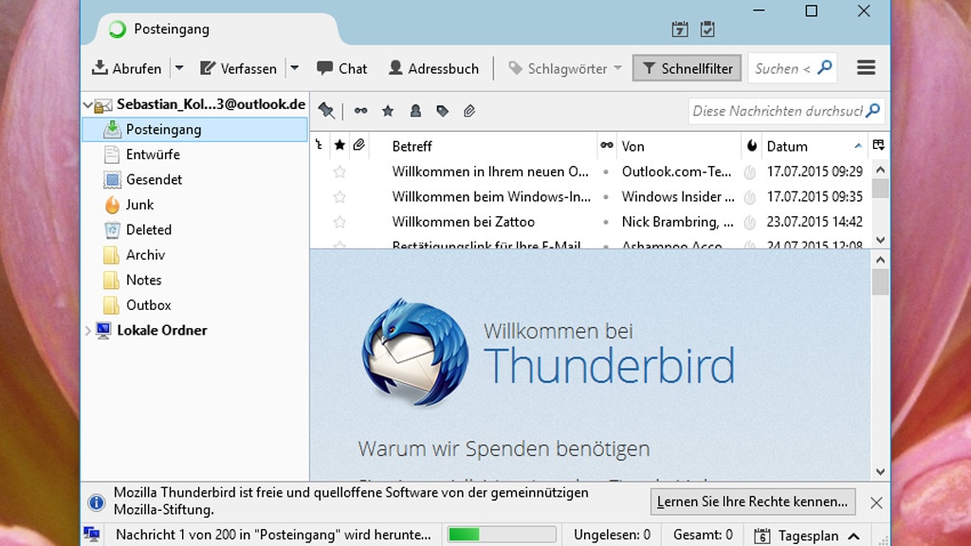
Task: Compose a mail with Verfassen
Action: [238, 68]
